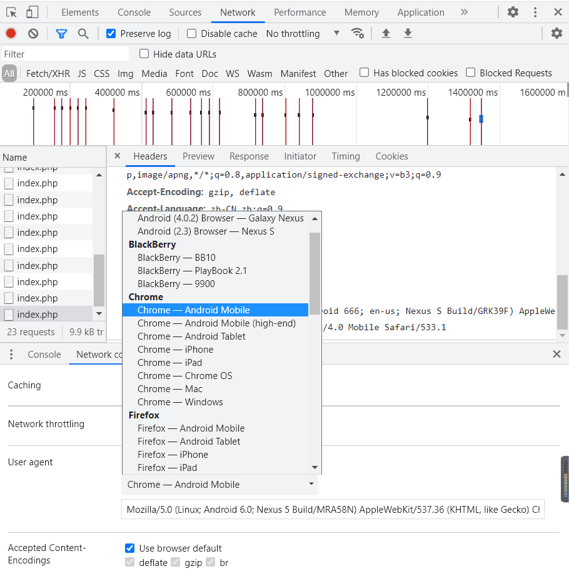Image resolution: width=569 pixels, height=576 pixels.
Task: Select the highlighted bottom index.php request
Action: coord(46,315)
